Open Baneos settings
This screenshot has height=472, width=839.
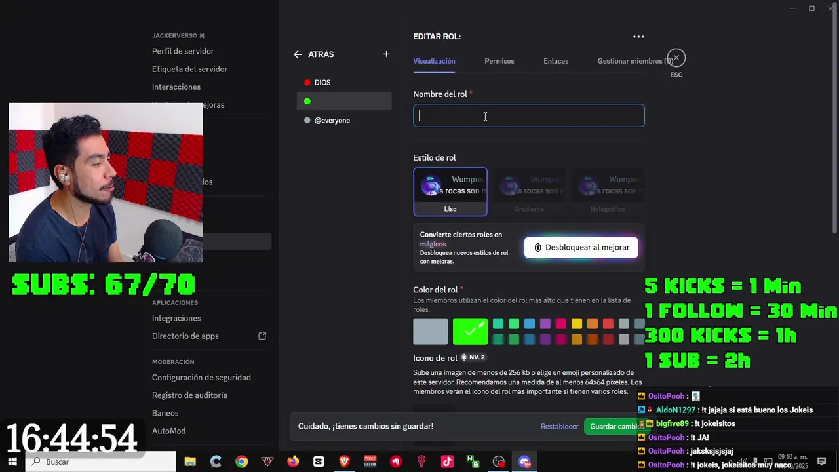pyautogui.click(x=165, y=413)
